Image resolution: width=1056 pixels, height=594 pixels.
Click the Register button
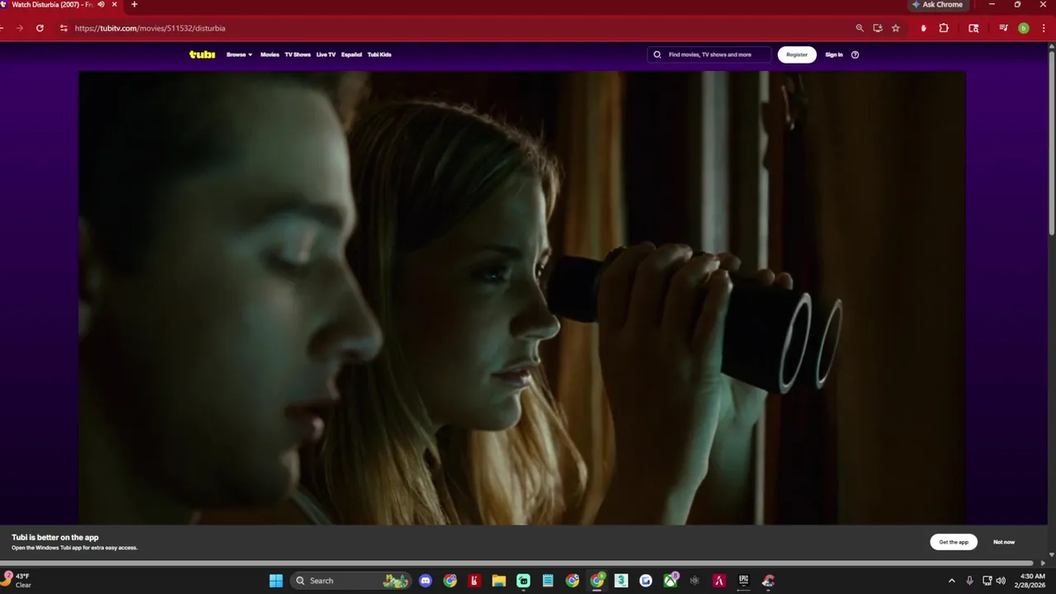[x=797, y=54]
